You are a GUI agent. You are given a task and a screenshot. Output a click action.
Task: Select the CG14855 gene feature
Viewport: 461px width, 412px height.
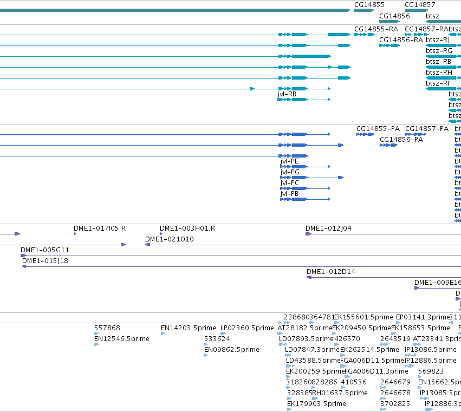click(x=364, y=10)
